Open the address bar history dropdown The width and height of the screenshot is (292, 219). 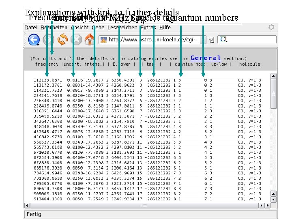click(x=203, y=40)
